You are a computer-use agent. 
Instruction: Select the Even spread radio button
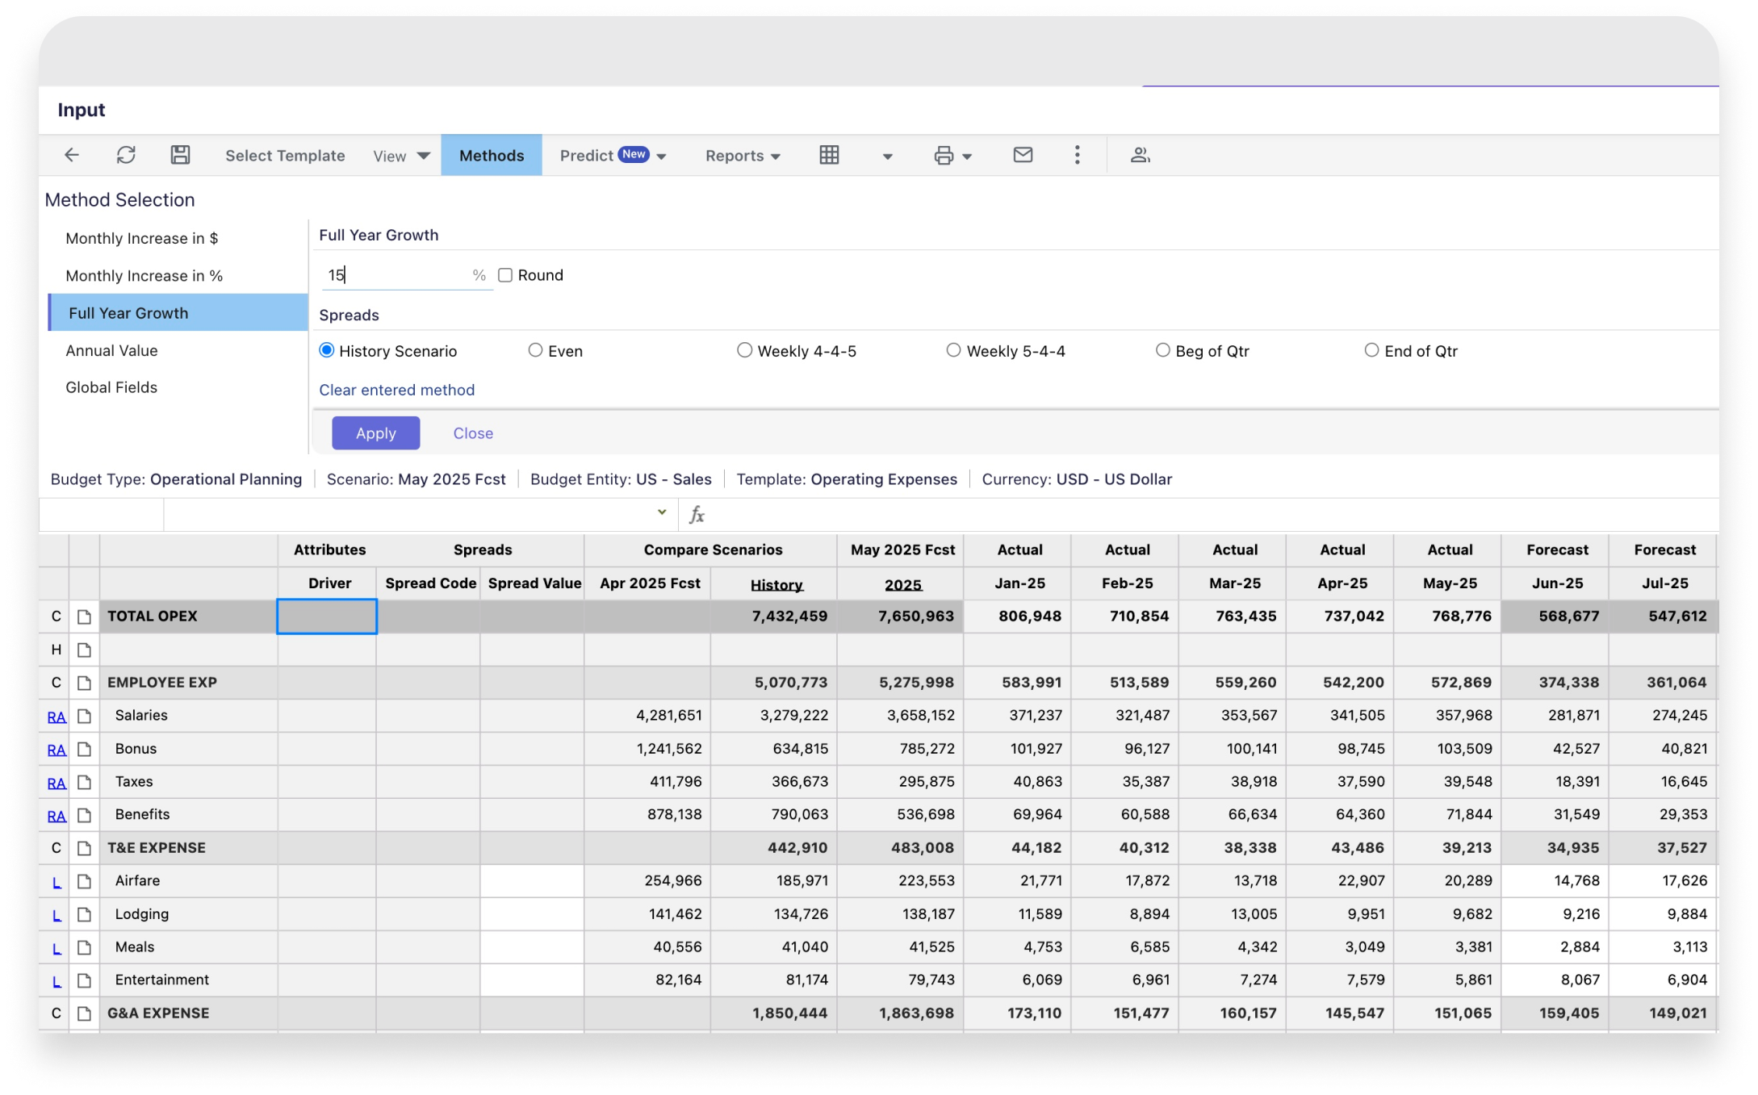[535, 350]
